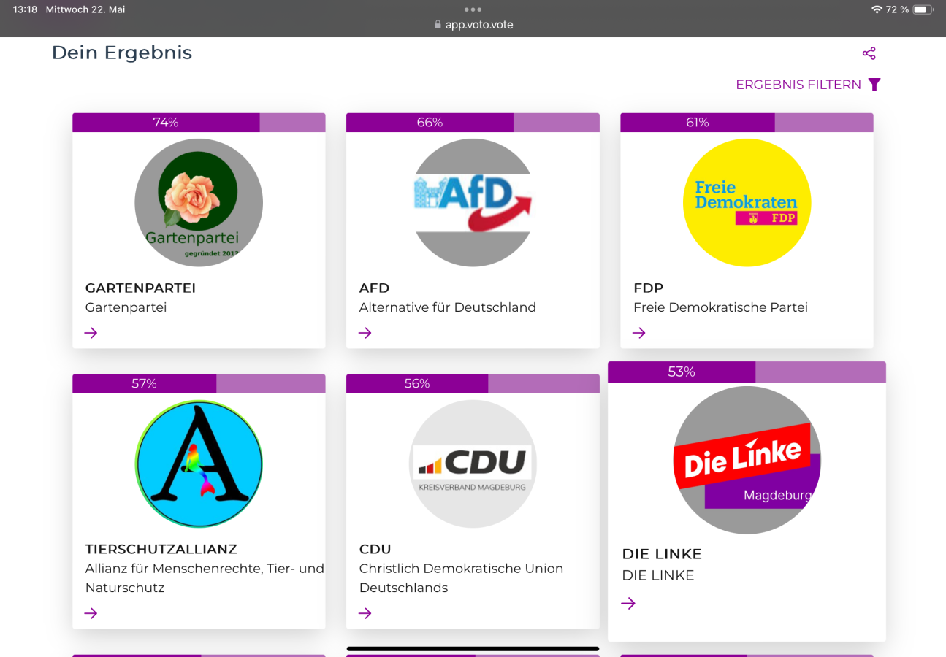Tap the 13:18 clock in status bar

point(25,9)
